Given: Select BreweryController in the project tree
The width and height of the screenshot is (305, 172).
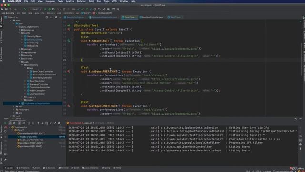Looking at the screenshot, I should coord(39,84).
